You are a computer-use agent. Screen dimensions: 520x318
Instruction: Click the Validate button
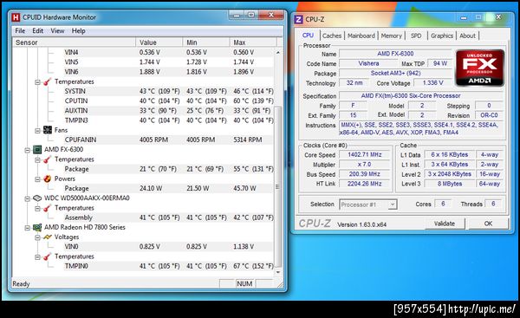(445, 224)
